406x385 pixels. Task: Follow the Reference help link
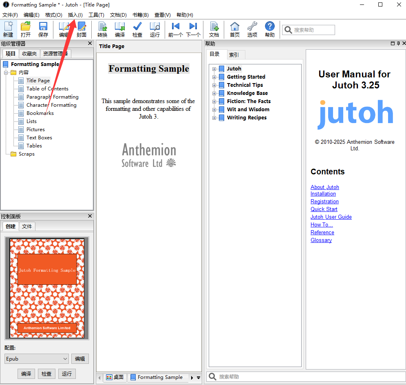coord(322,232)
